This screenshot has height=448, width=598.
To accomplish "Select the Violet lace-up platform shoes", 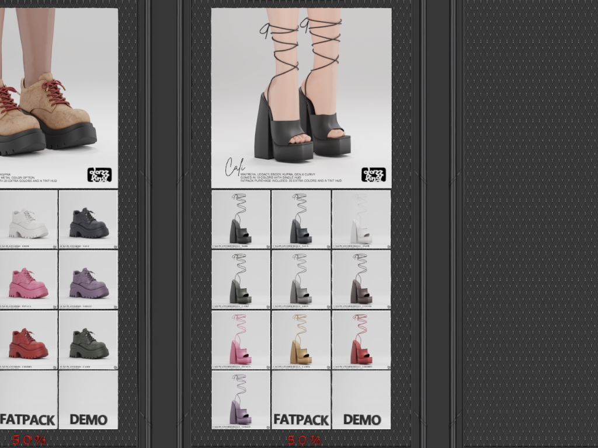I will (x=88, y=279).
